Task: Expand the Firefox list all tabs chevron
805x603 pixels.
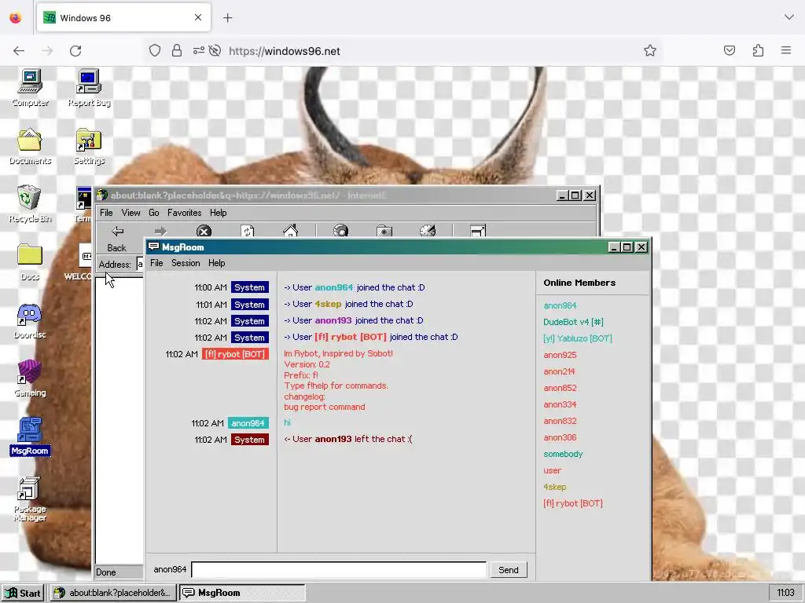Action: click(x=789, y=17)
